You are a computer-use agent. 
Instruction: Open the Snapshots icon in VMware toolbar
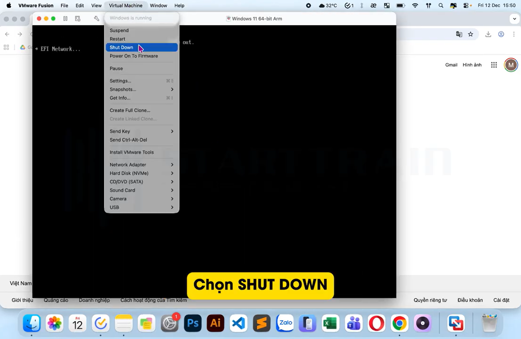(77, 19)
